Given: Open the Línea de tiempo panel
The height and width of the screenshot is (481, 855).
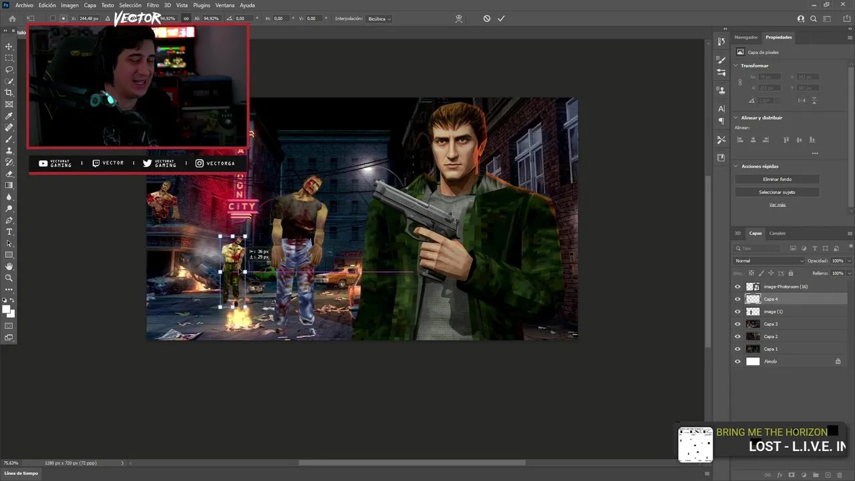Looking at the screenshot, I should click(21, 473).
